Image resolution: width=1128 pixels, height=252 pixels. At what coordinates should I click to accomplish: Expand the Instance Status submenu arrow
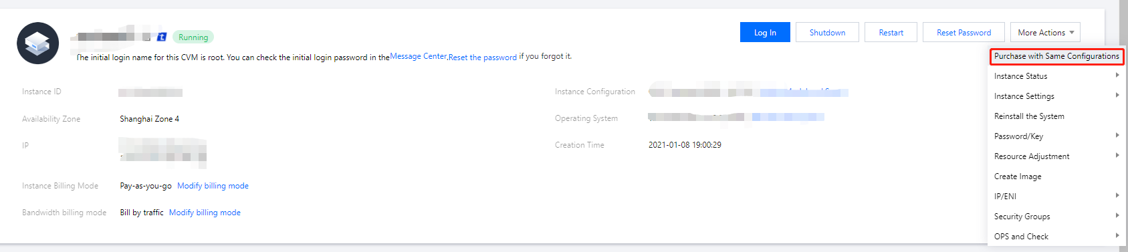1117,76
